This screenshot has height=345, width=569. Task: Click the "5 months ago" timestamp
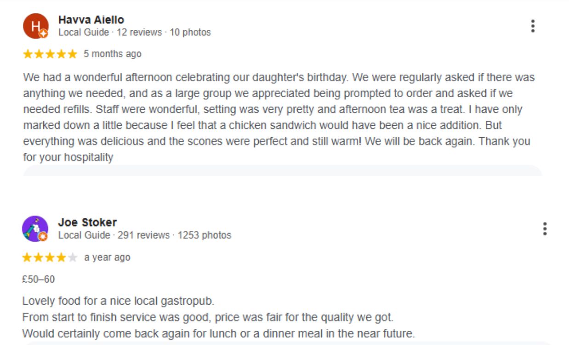(x=112, y=54)
